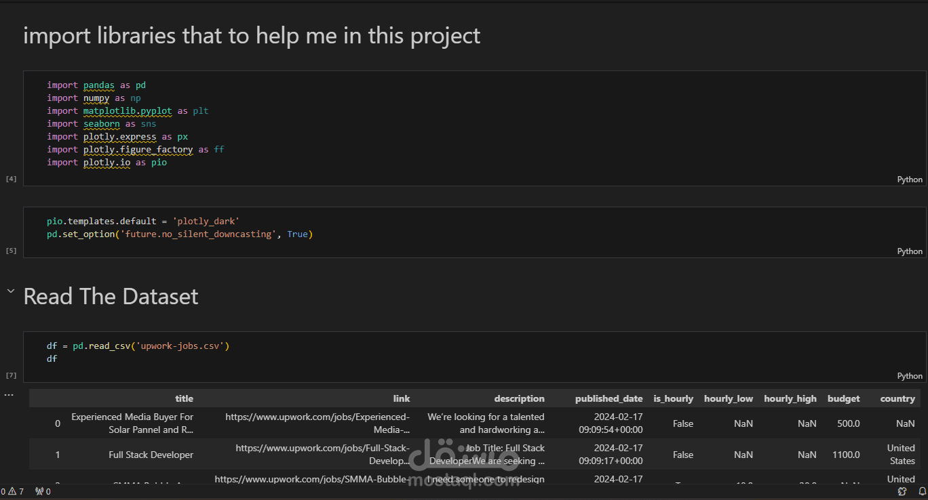The height and width of the screenshot is (500, 928).
Task: Open the notifications bell in status bar
Action: point(921,492)
